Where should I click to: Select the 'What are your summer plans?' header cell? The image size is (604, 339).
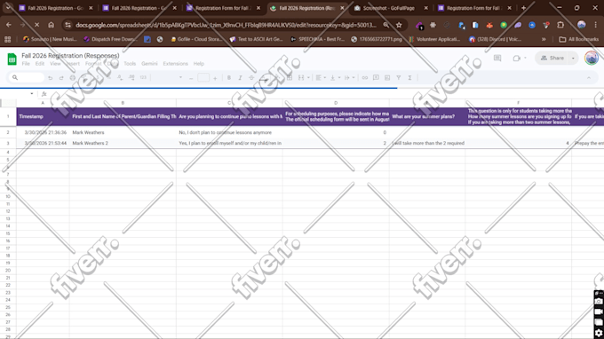point(427,116)
